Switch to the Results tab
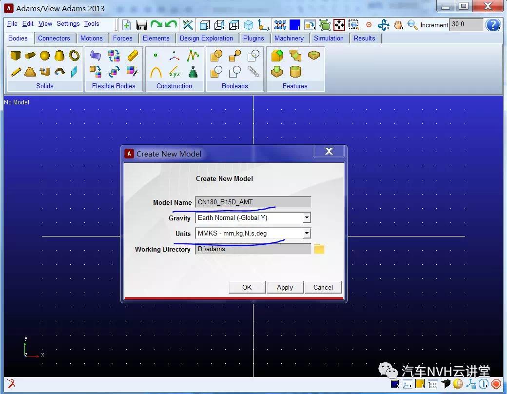The height and width of the screenshot is (394, 507). 365,38
